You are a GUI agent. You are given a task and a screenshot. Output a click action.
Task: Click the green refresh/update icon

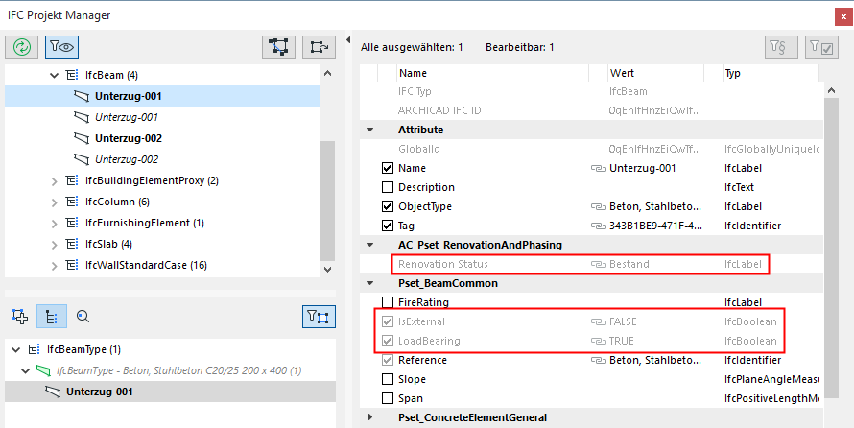pyautogui.click(x=22, y=45)
